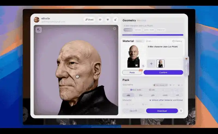This screenshot has width=218, height=134.
Task: Click the 3D head model in viewport
Action: click(x=79, y=73)
